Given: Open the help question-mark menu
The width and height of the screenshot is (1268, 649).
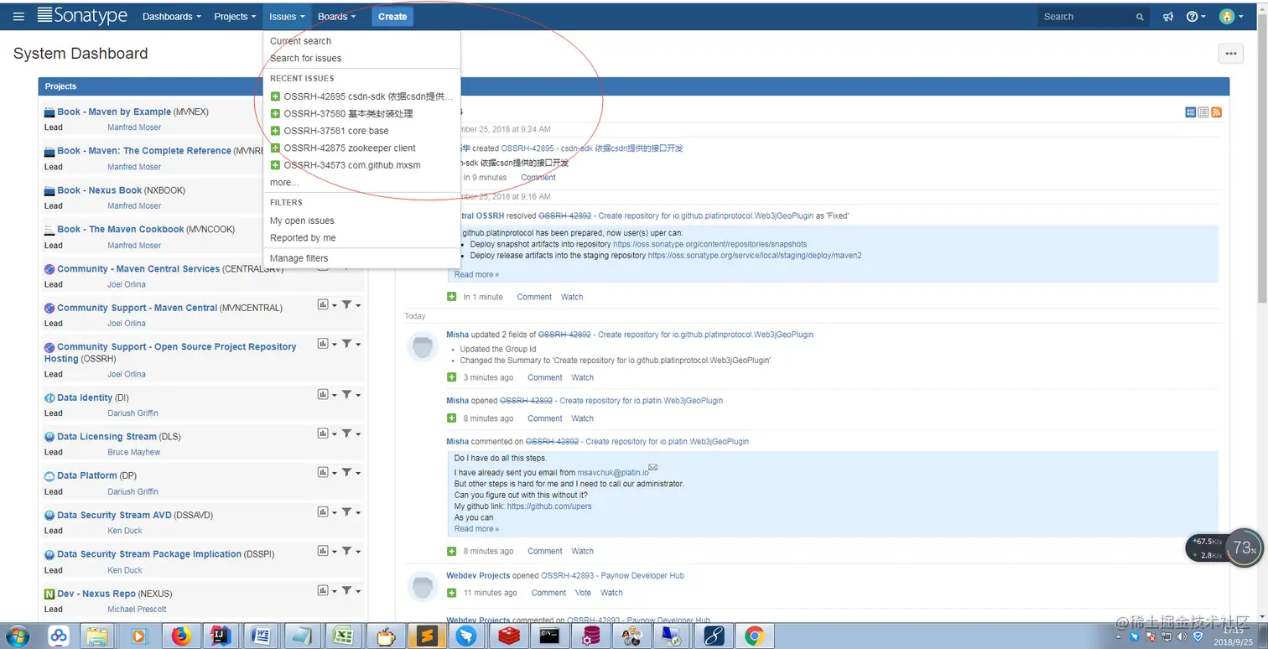Looking at the screenshot, I should click(x=1196, y=17).
